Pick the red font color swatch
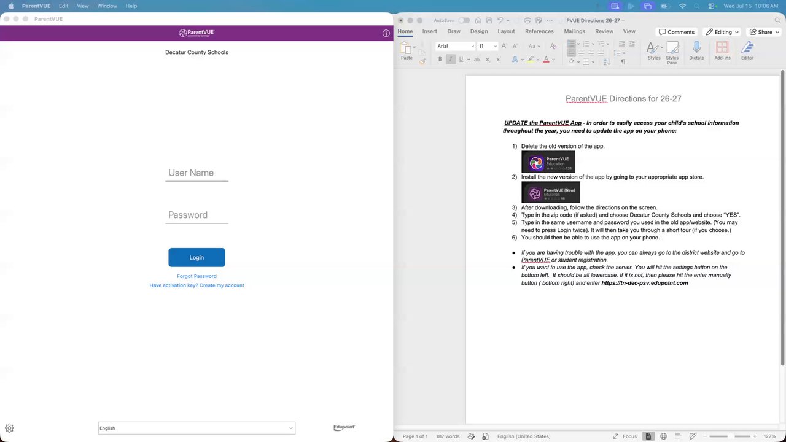Screen dimensions: 786x442 545,60
